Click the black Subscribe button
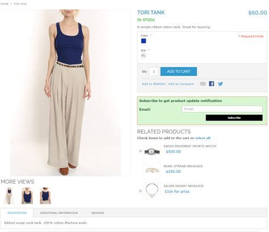This screenshot has height=232, width=269. 234,118
